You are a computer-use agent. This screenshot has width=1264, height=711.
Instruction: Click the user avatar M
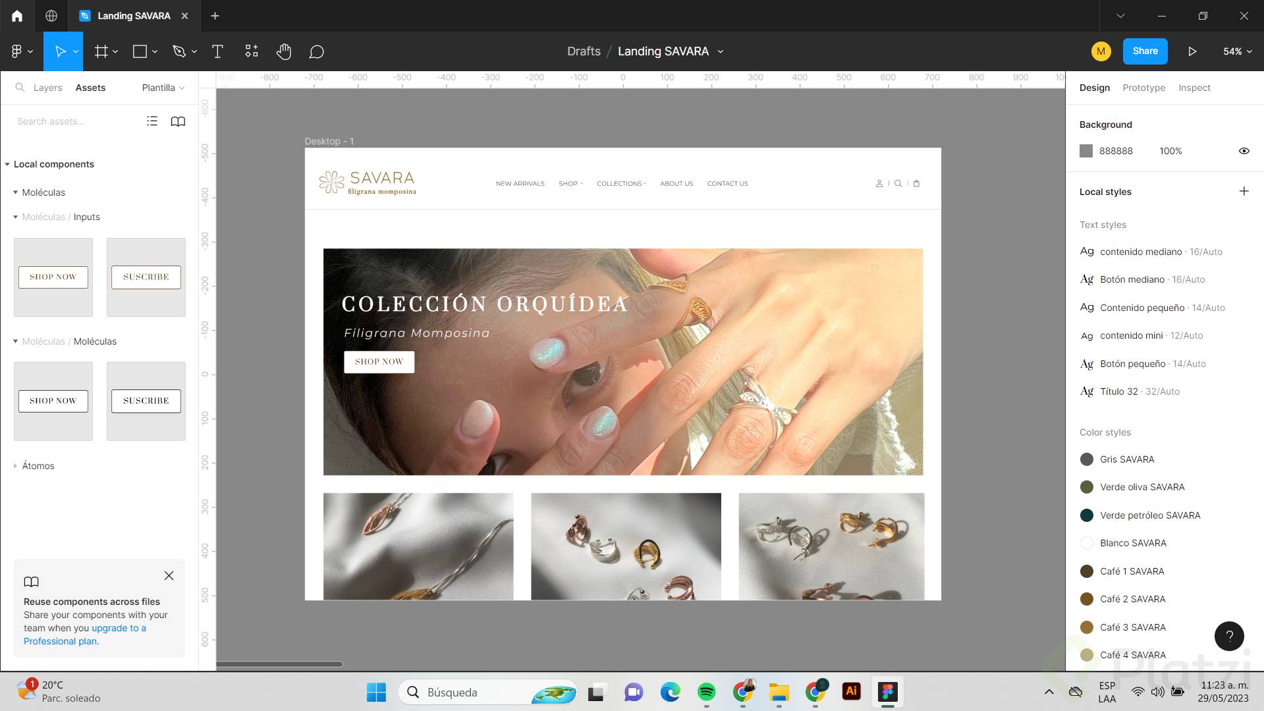pyautogui.click(x=1101, y=51)
